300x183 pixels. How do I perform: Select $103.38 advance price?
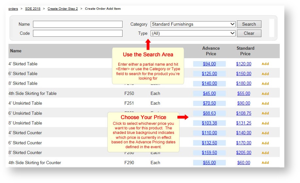[x=209, y=123]
